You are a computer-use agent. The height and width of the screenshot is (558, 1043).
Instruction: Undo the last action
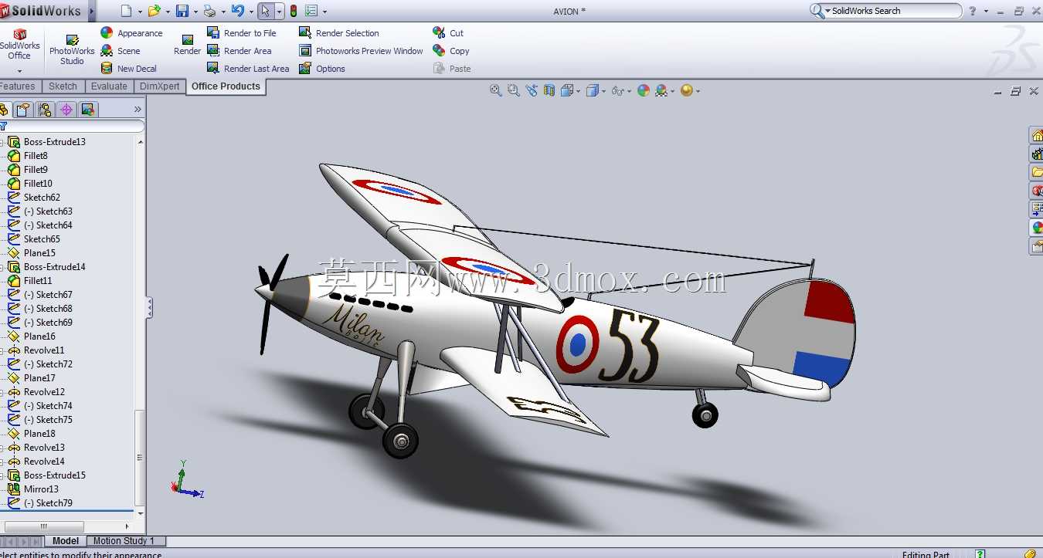tap(237, 11)
